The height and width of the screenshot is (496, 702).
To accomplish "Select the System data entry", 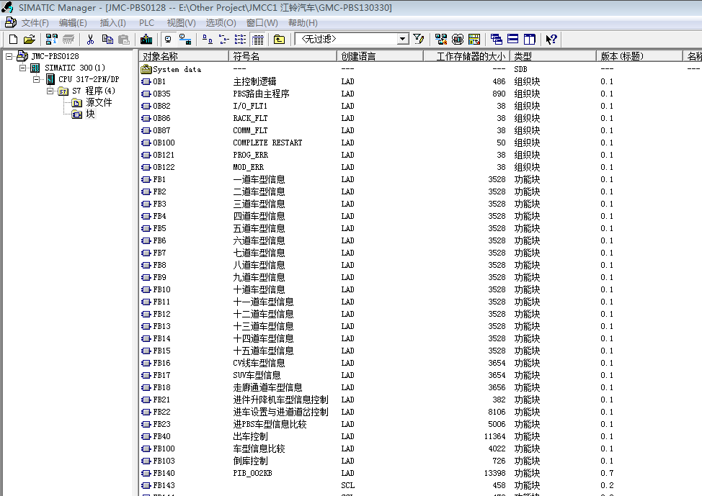I will pyautogui.click(x=171, y=69).
